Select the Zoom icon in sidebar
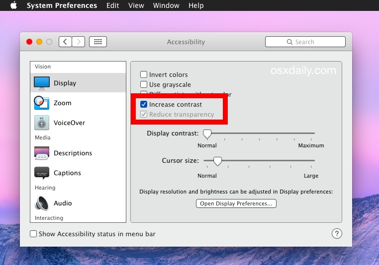Screen dimensions: 379x265 tap(41, 103)
